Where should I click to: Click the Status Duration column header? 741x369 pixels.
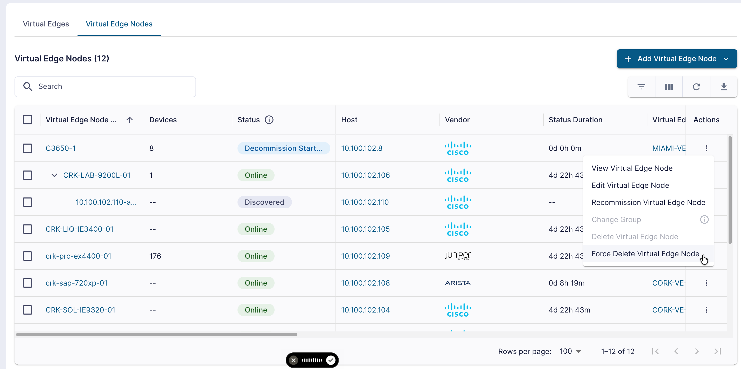[x=575, y=120]
